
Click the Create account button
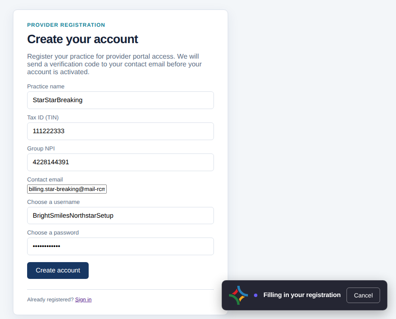[58, 270]
